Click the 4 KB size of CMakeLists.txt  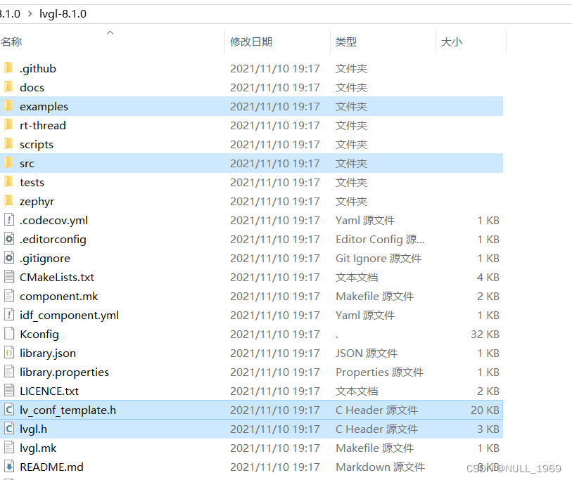[x=488, y=277]
